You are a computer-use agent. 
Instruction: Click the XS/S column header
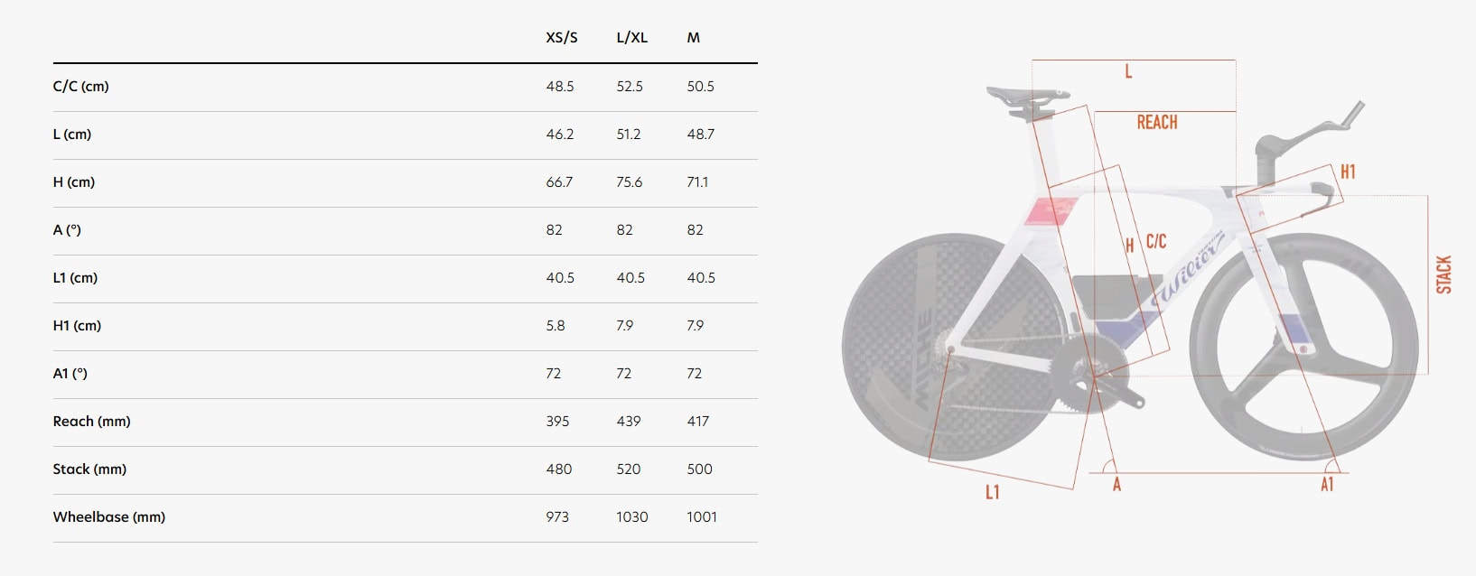coord(561,38)
